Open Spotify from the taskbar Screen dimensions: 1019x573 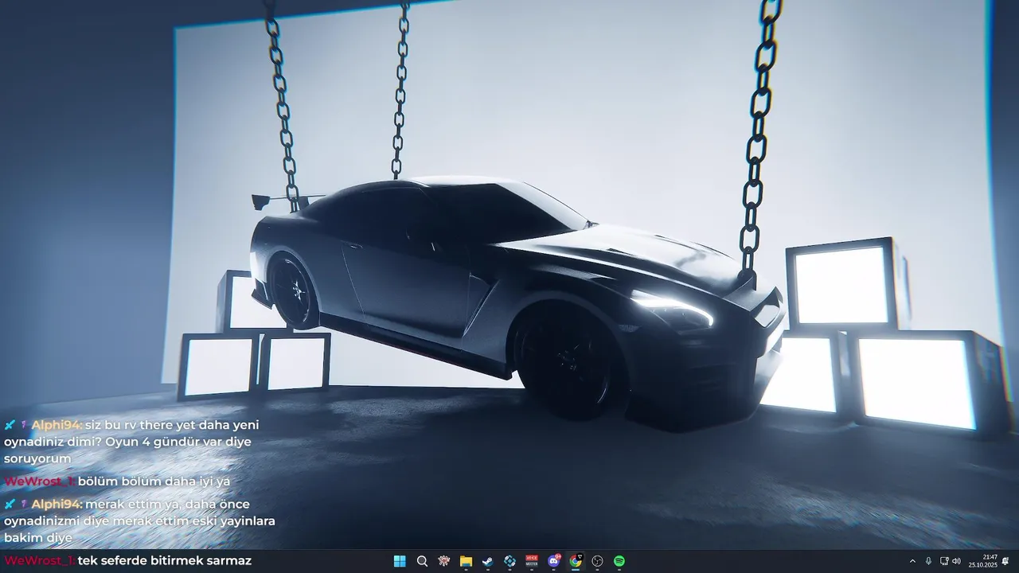[x=619, y=561]
